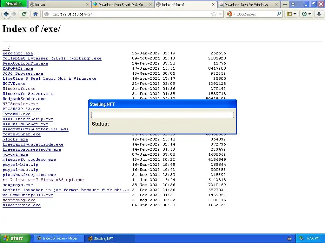This screenshot has height=243, width=325.
Task: Open the Home page icon
Action: click(x=36, y=14)
